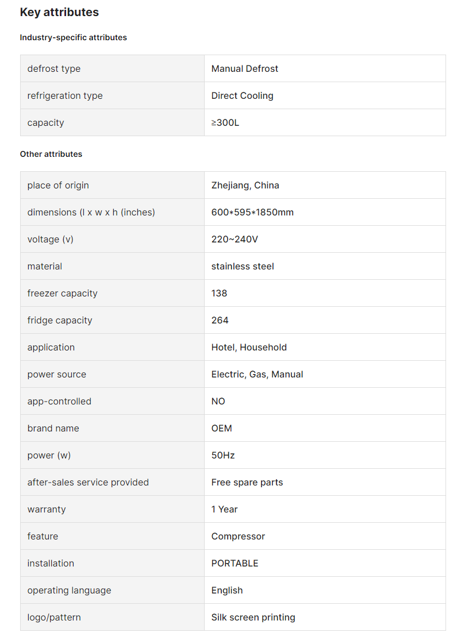The image size is (457, 636).
Task: Select the Other attributes subheading
Action: 51,154
